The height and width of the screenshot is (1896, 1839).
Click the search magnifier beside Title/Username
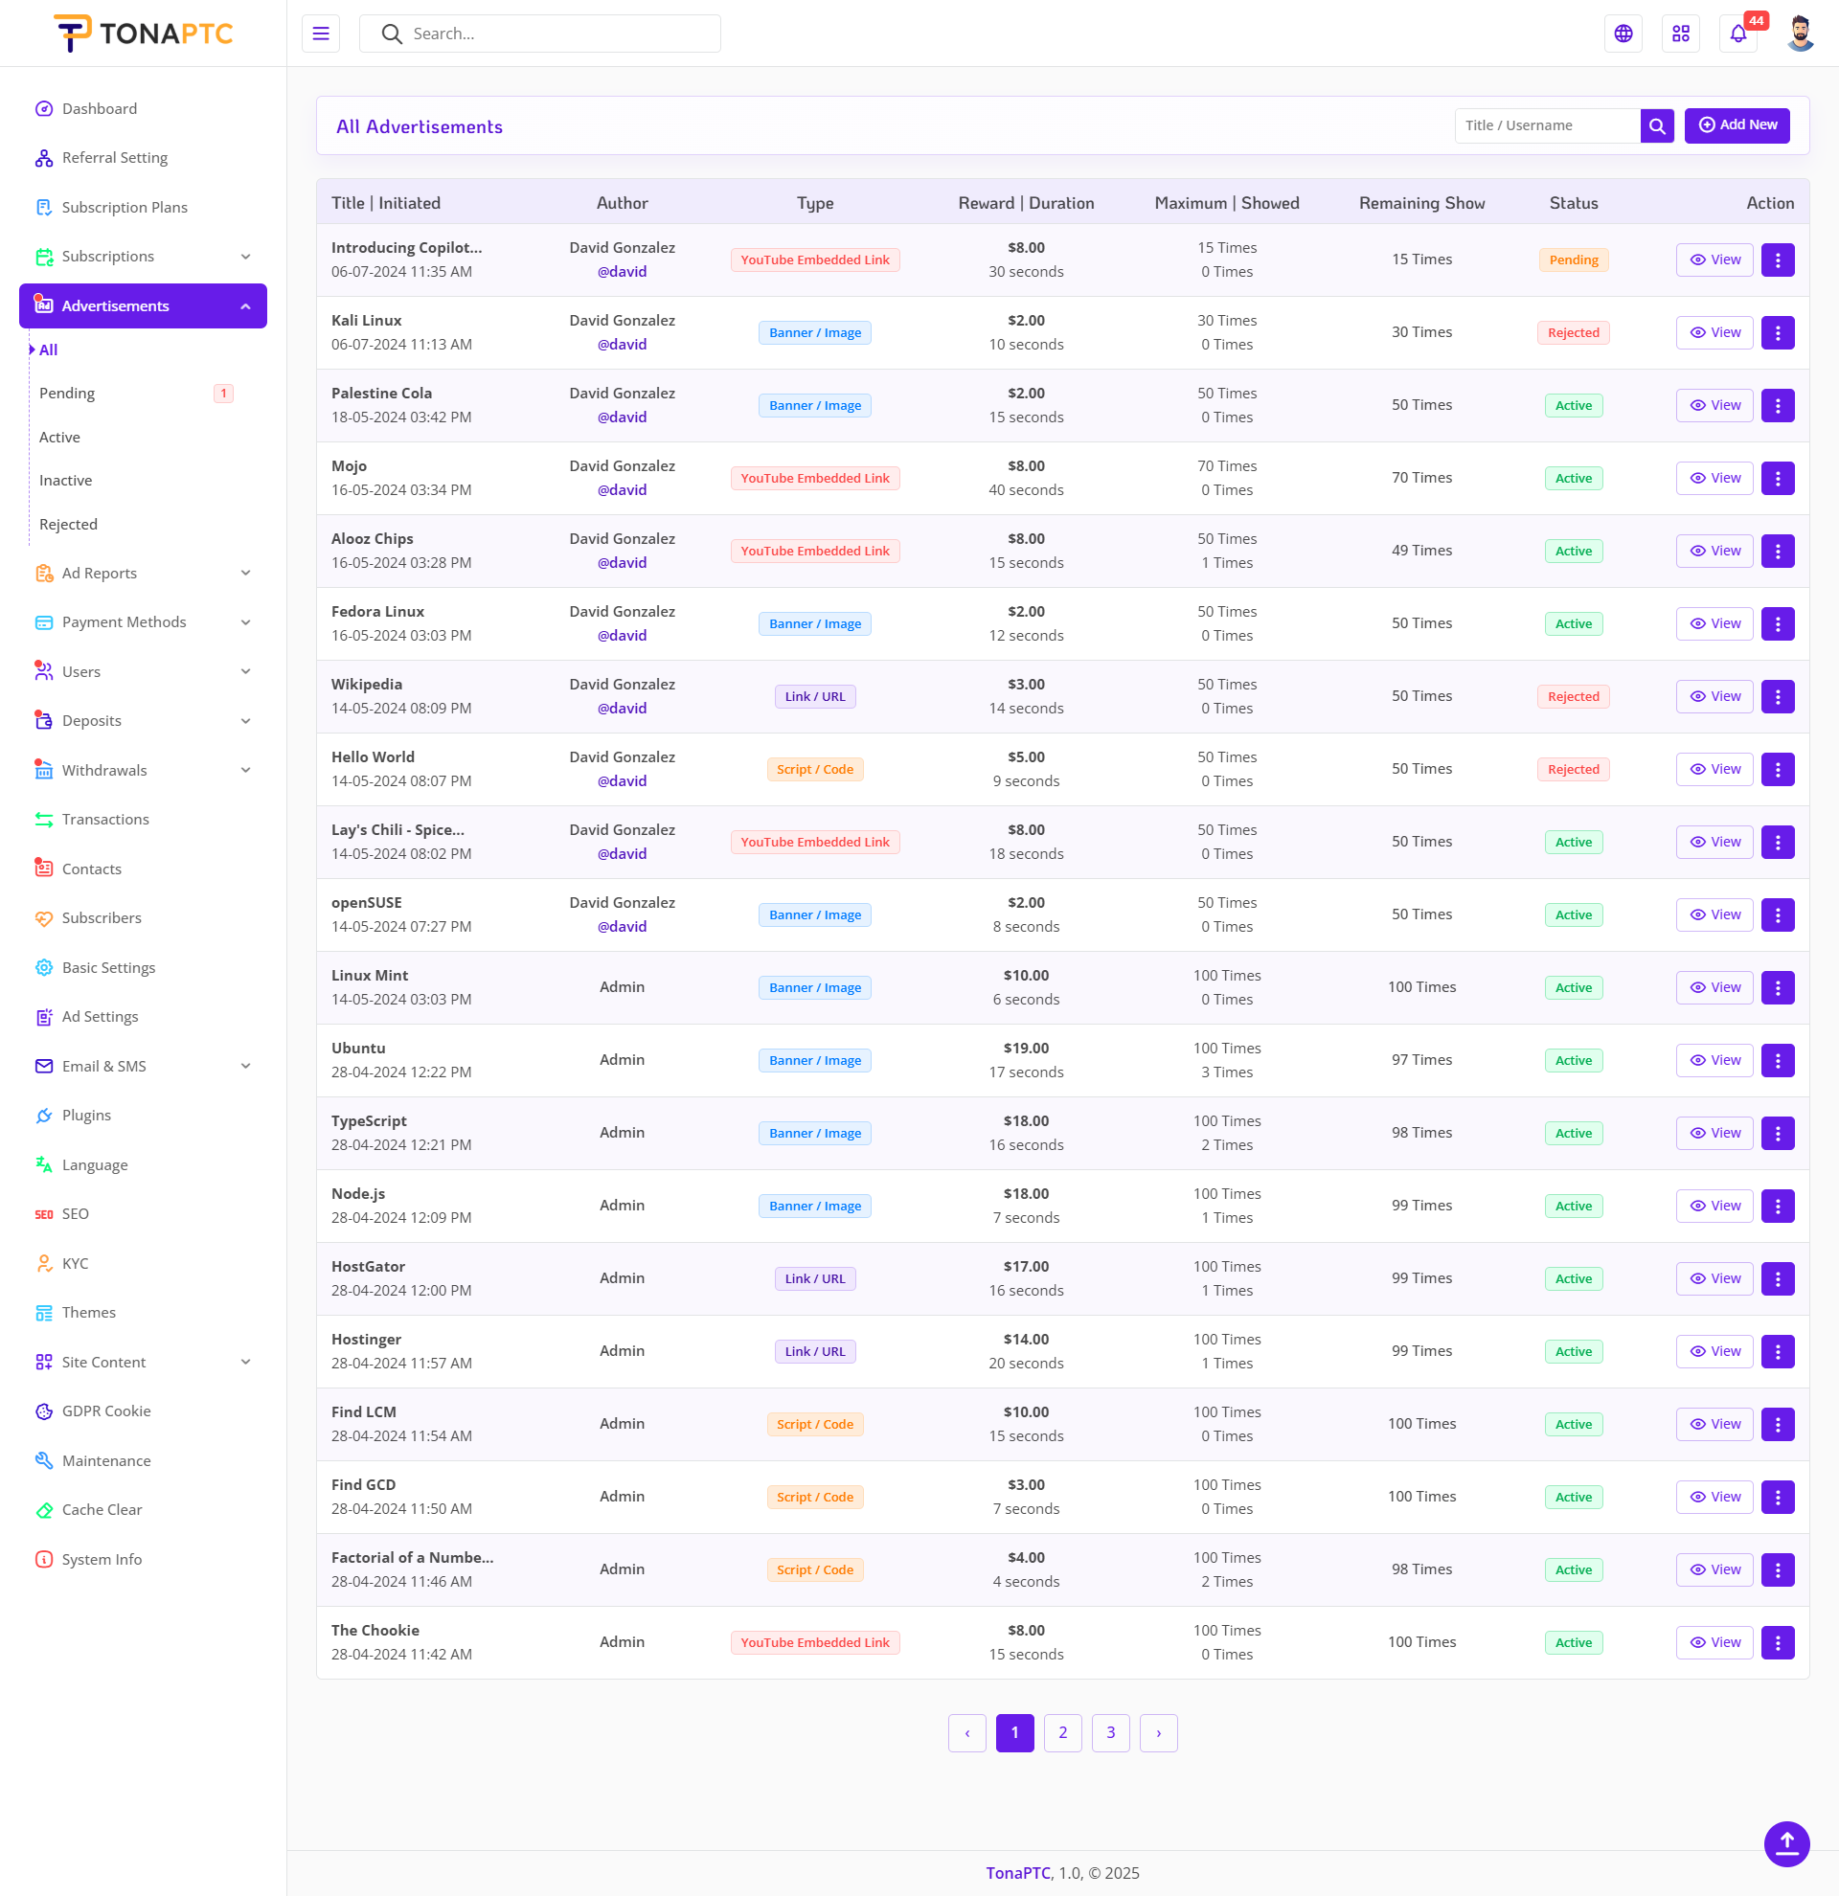tap(1656, 125)
